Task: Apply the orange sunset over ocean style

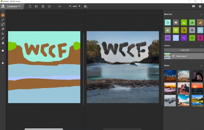Action: tap(197, 88)
